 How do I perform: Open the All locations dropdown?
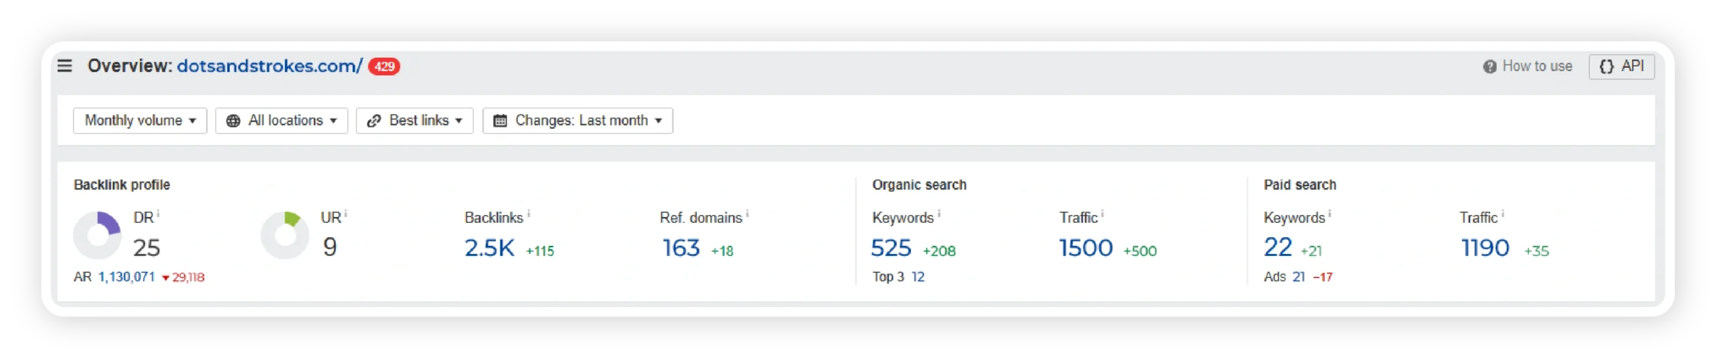[281, 121]
